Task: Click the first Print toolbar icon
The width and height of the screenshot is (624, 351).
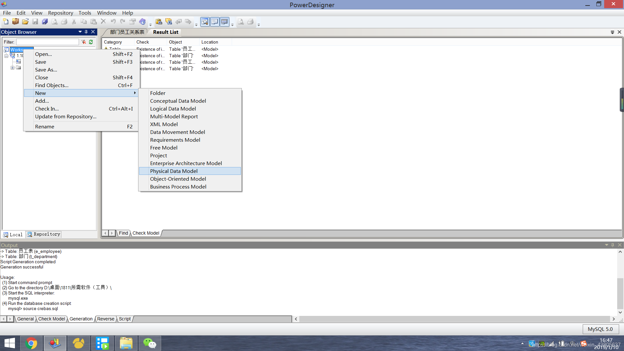Action: click(64, 22)
